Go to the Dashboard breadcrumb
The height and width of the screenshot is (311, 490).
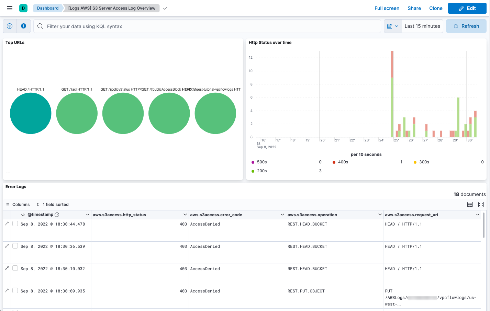47,8
